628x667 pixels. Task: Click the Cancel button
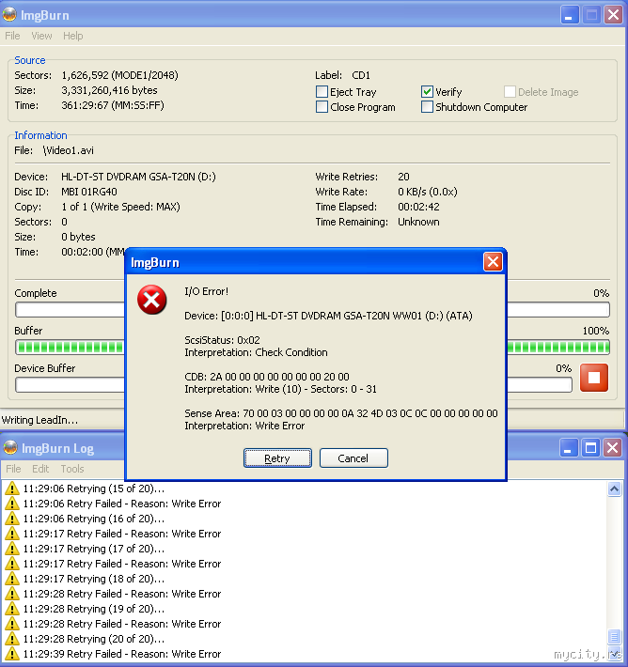click(x=353, y=458)
